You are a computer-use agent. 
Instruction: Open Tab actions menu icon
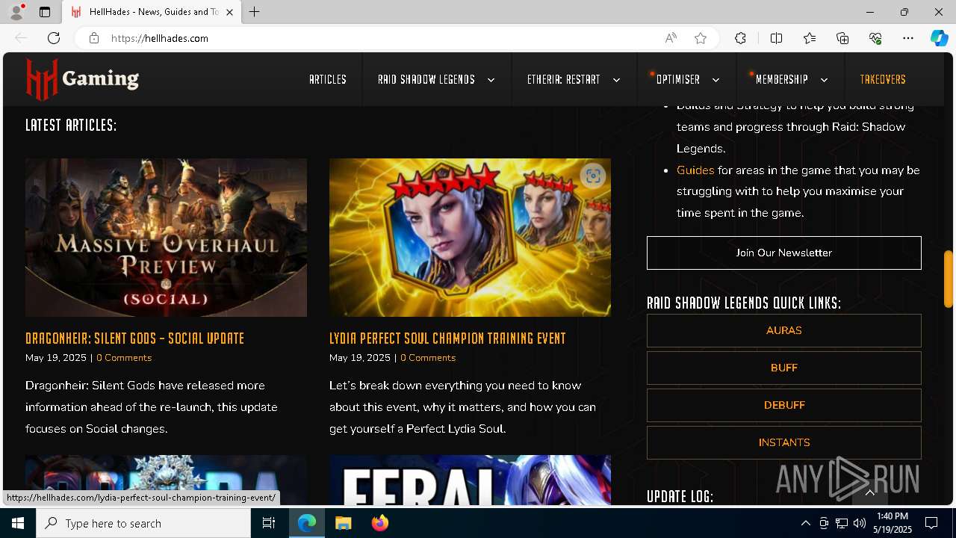pyautogui.click(x=45, y=12)
